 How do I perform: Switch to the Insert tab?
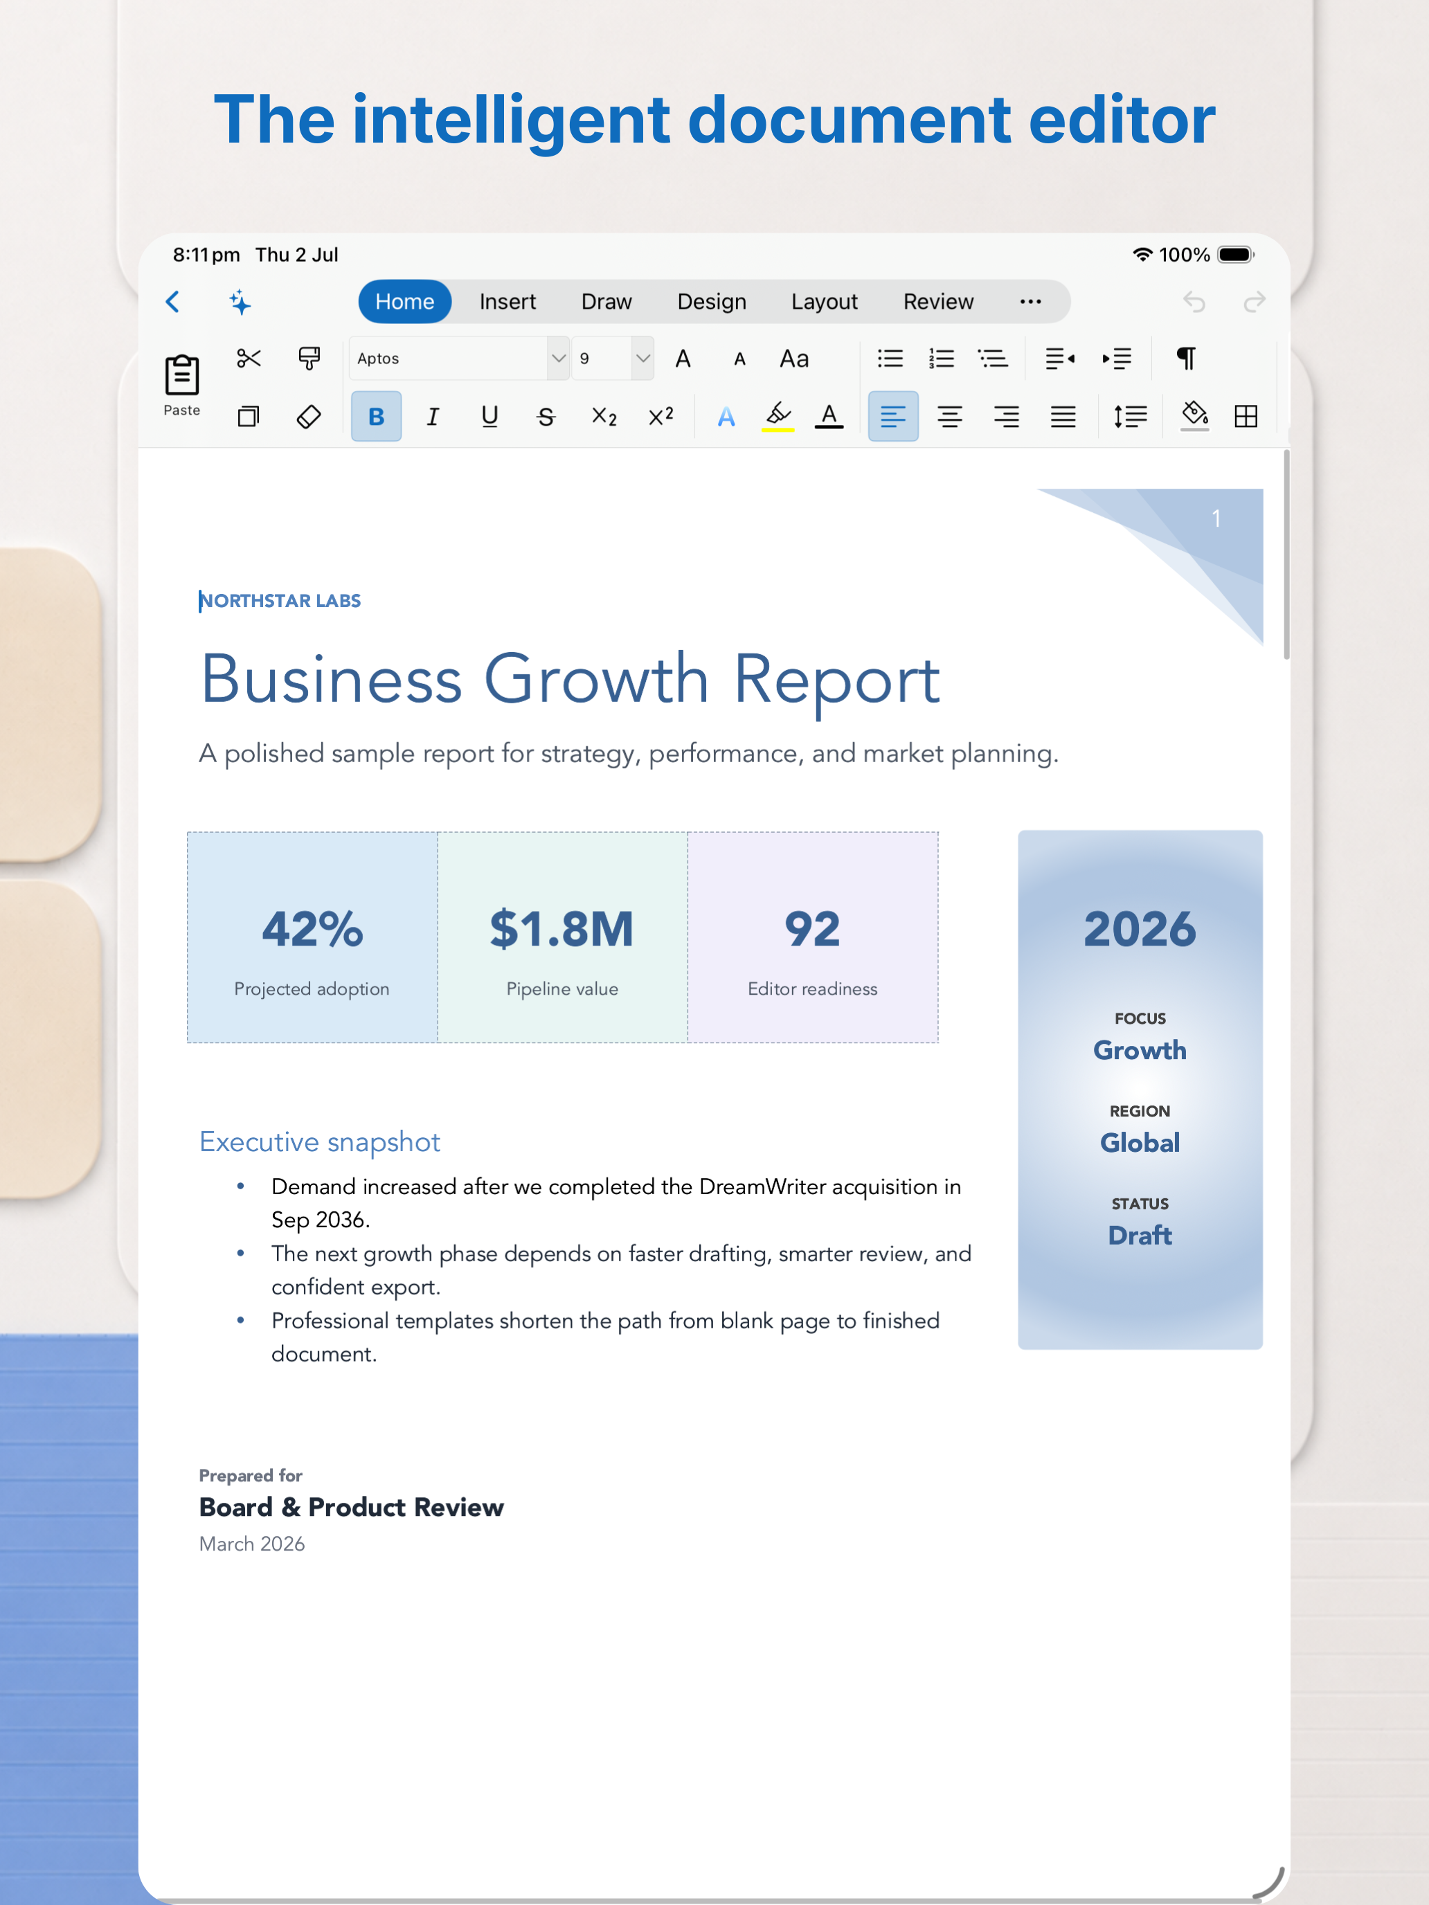point(507,301)
